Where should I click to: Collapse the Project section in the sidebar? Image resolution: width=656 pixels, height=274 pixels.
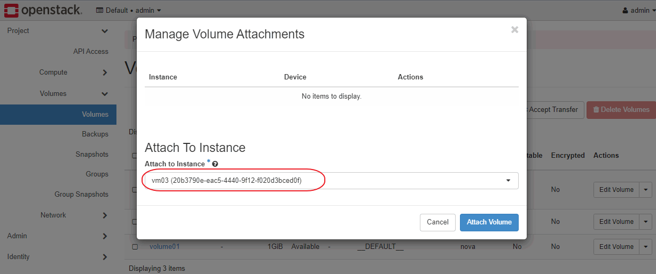point(105,31)
